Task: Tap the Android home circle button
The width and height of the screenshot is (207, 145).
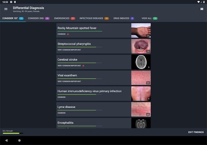Action: click(19, 141)
